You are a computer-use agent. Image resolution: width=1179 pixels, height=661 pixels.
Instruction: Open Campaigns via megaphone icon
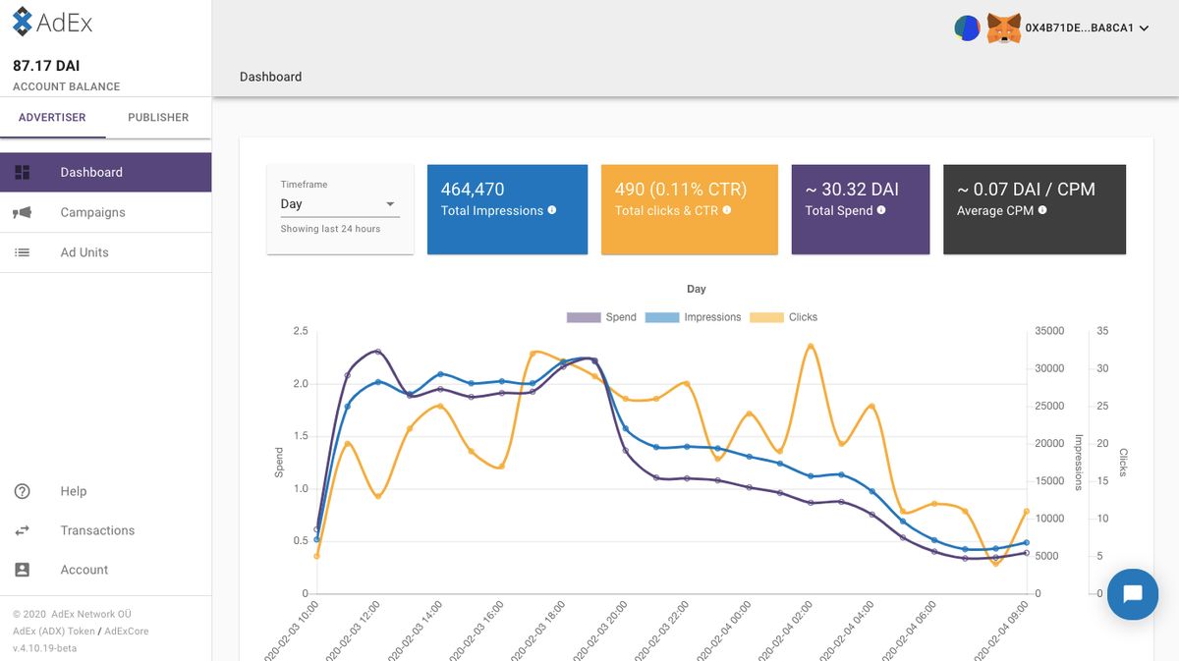tap(22, 212)
